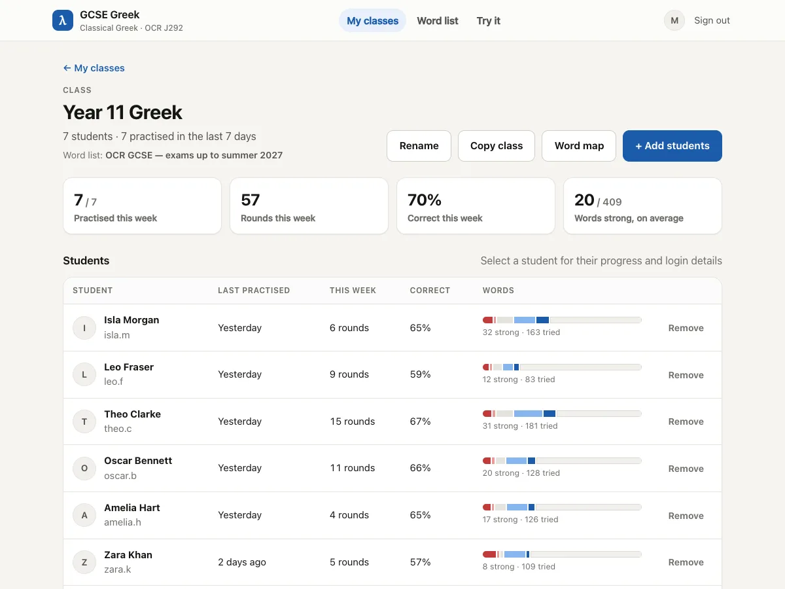Open the Word list tab
The width and height of the screenshot is (785, 589).
pos(438,20)
